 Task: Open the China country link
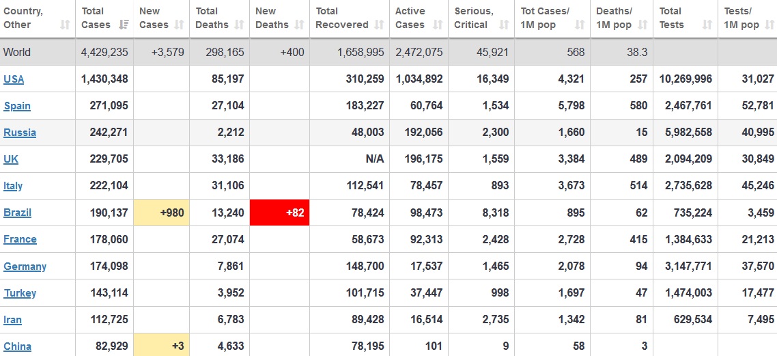tap(17, 346)
